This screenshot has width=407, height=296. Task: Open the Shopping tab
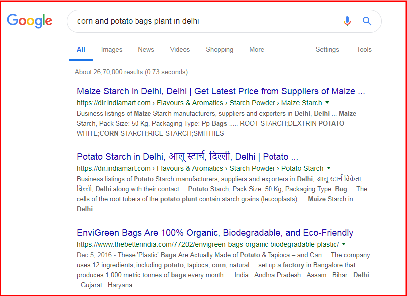pyautogui.click(x=219, y=49)
